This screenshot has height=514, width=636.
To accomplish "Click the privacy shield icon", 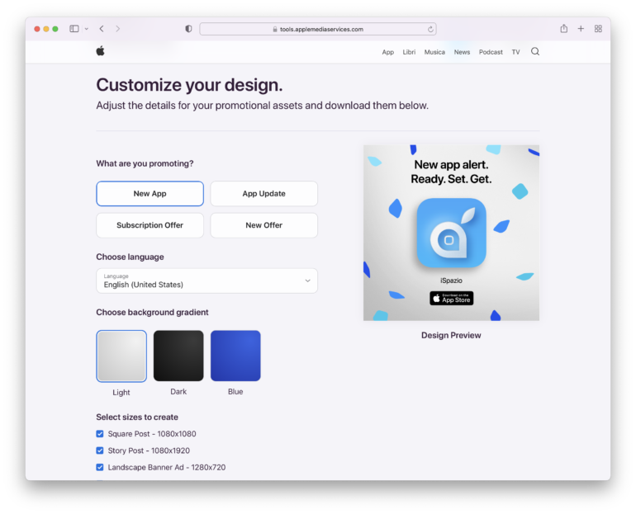I will (x=188, y=29).
